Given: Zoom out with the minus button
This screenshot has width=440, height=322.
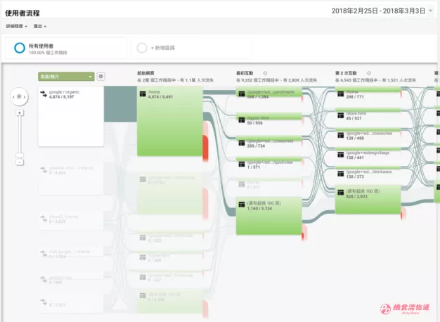Looking at the screenshot, I should pos(20,162).
